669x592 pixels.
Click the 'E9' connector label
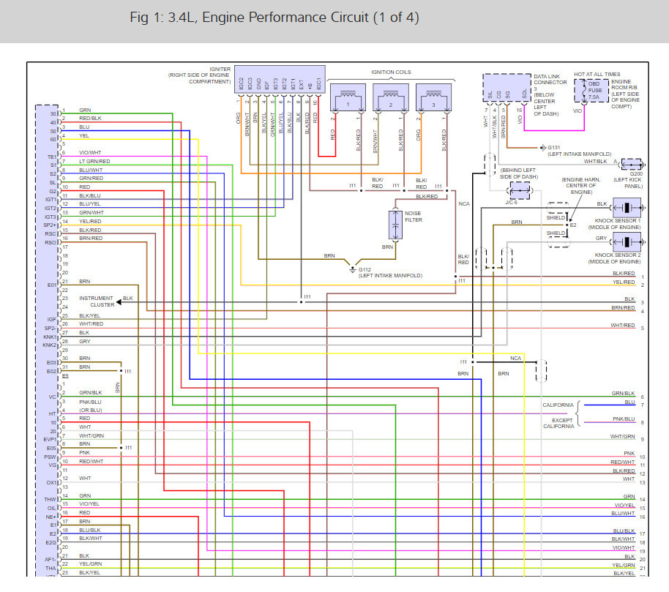click(x=65, y=375)
